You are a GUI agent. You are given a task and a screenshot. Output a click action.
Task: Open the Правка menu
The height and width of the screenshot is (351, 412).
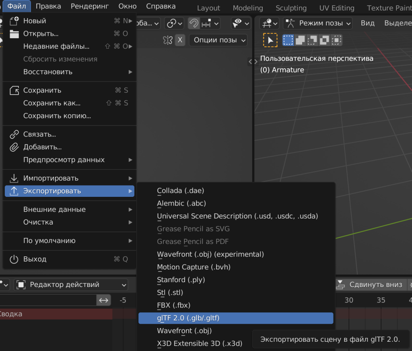(48, 6)
